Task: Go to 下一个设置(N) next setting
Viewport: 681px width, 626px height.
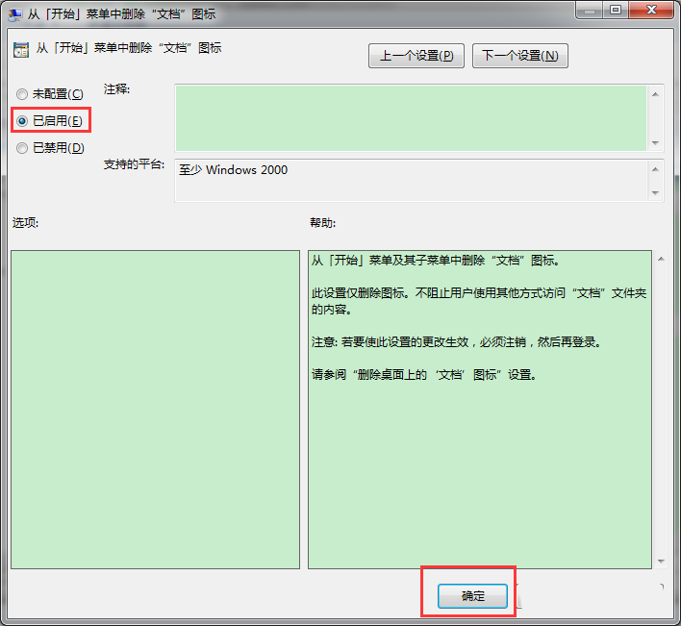Action: point(519,56)
